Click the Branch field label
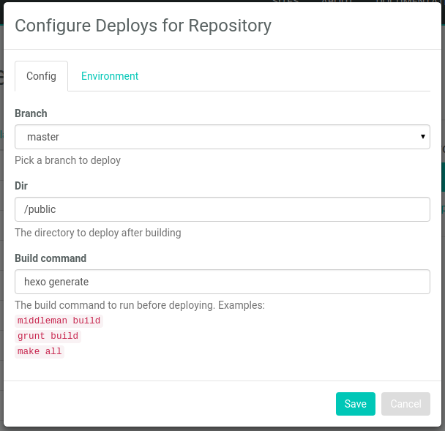The image size is (445, 431). [x=31, y=113]
